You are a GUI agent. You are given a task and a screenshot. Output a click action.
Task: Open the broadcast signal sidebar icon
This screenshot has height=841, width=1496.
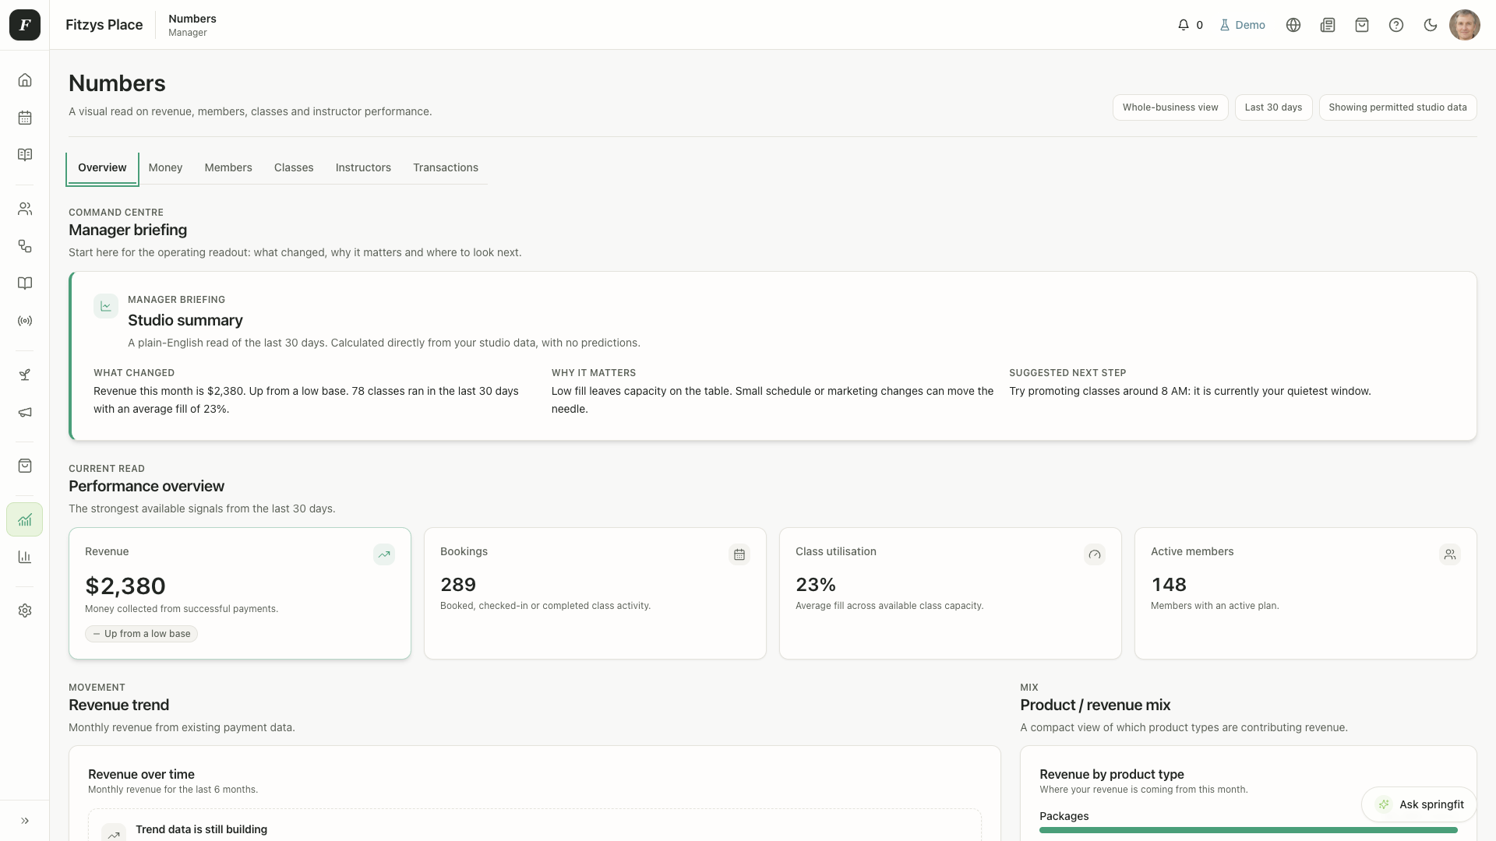tap(25, 321)
